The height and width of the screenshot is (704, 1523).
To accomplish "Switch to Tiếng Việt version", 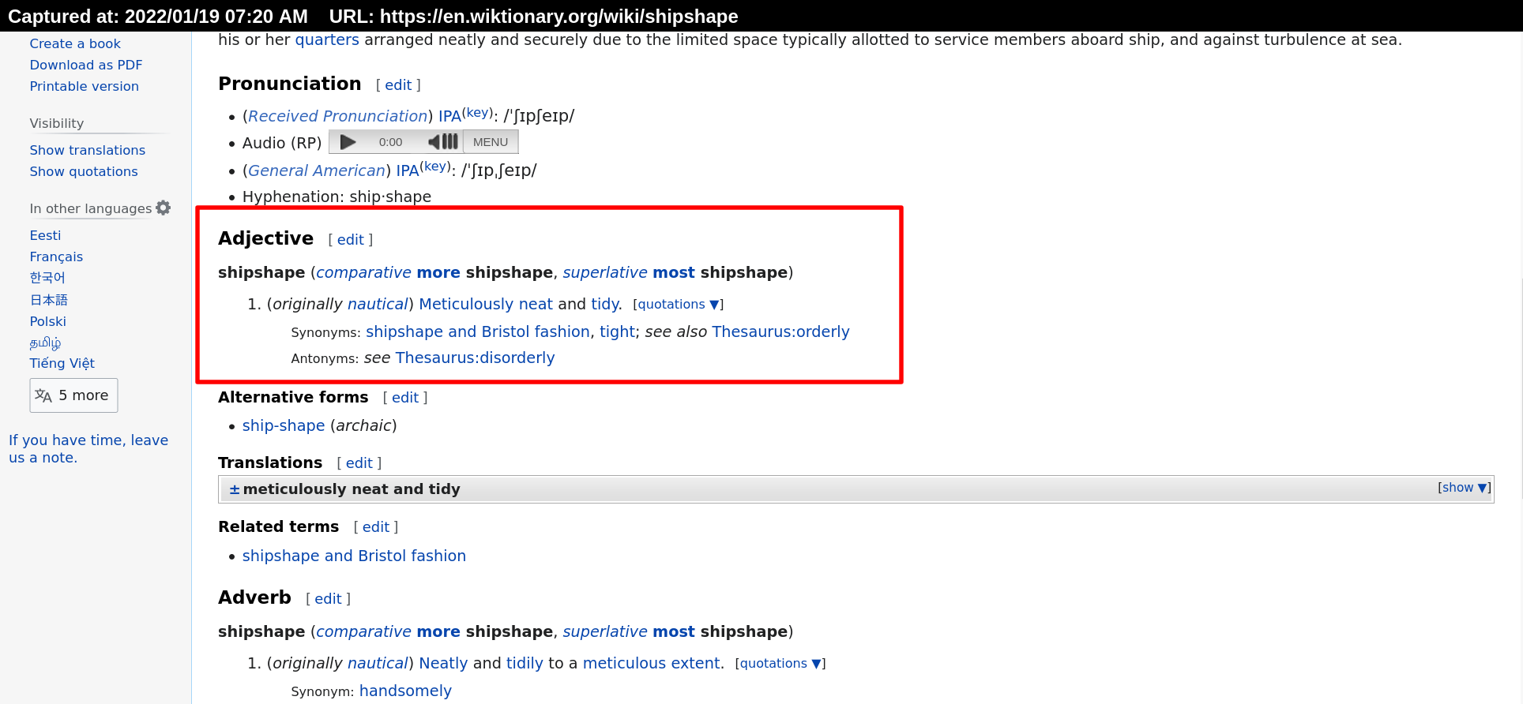I will 62,363.
